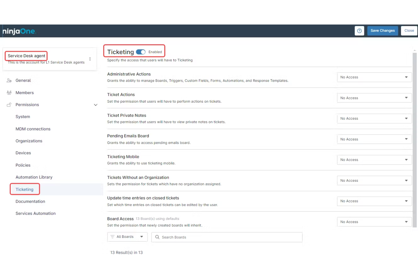Open Automation Library permissions

click(34, 177)
